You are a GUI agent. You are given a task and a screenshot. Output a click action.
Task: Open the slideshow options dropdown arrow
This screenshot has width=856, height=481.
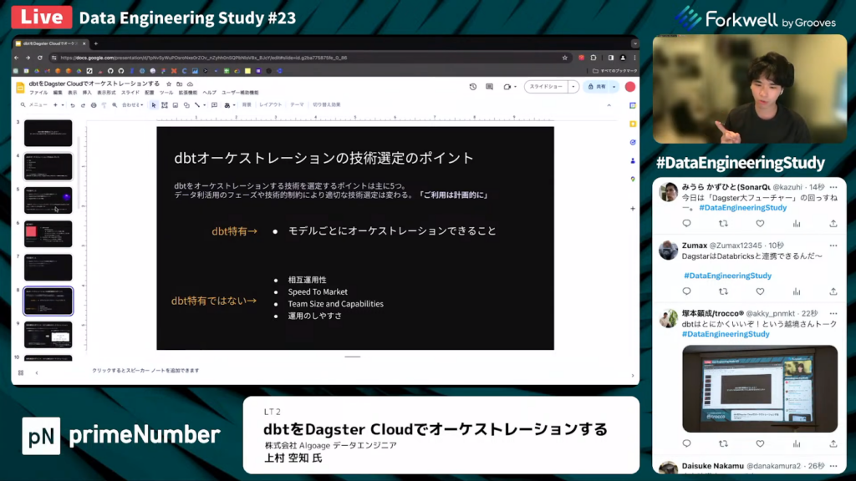[x=573, y=87]
